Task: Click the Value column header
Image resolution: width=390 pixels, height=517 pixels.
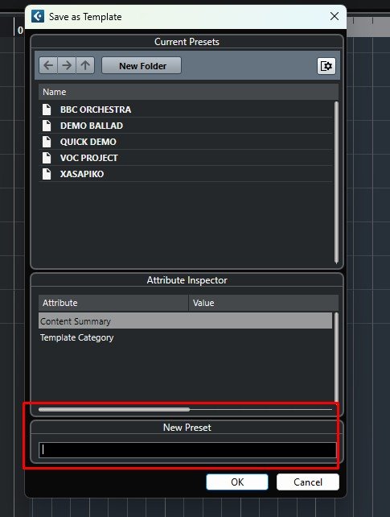Action: (x=264, y=303)
